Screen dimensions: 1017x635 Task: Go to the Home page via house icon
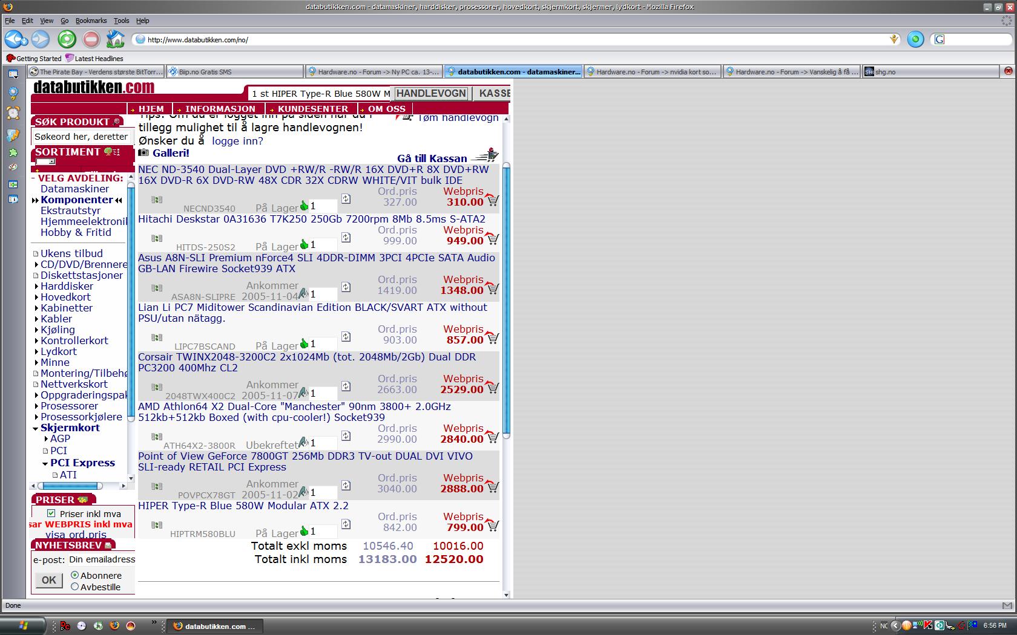pyautogui.click(x=115, y=39)
